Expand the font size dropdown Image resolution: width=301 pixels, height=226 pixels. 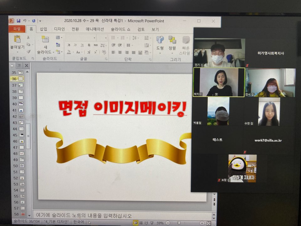106,38
